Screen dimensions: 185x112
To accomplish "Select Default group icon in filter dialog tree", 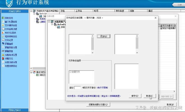I will [55, 24].
